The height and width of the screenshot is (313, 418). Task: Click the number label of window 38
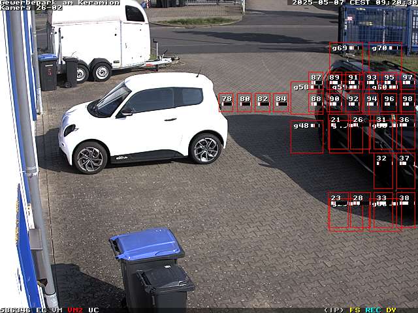click(404, 198)
